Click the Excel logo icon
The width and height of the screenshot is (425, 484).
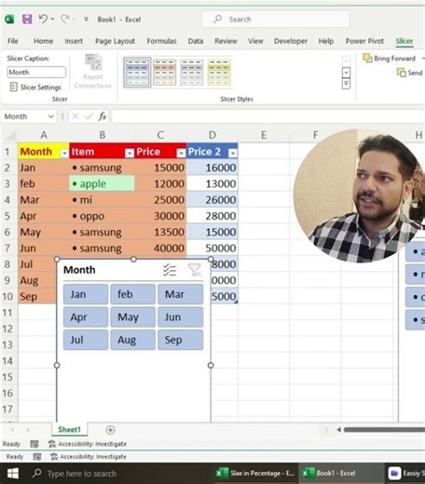click(x=9, y=20)
